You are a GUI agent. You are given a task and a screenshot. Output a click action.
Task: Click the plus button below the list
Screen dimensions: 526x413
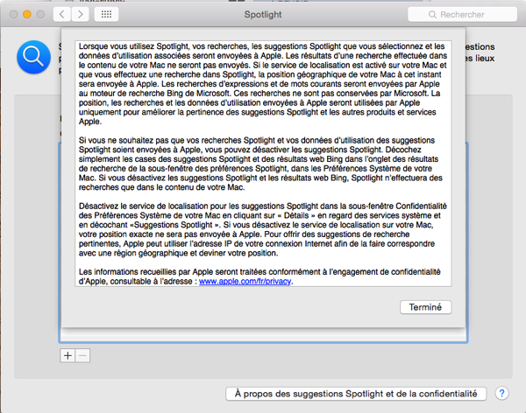[68, 355]
